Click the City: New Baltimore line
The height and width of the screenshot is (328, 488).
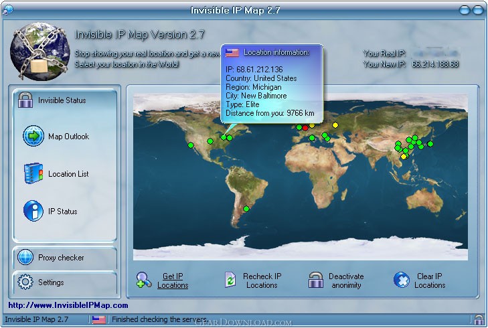(x=256, y=96)
